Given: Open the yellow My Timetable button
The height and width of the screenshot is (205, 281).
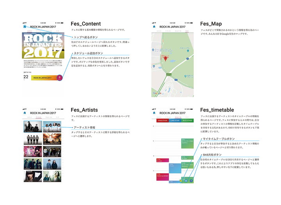Looking at the screenshot, I should click(181, 181).
